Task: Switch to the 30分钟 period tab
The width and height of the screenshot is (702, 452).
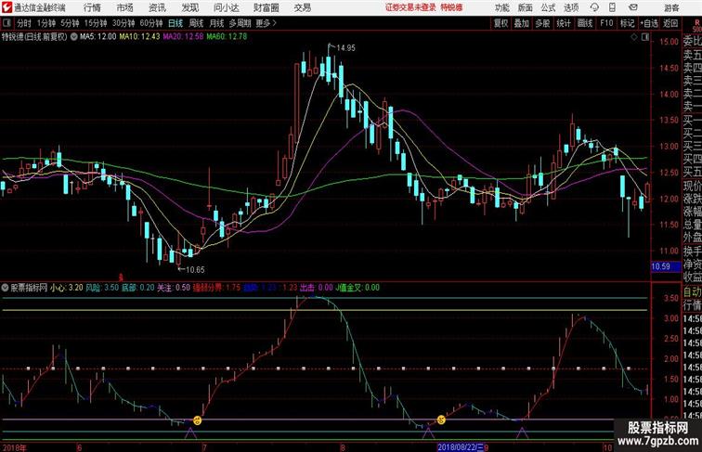Action: coord(123,23)
